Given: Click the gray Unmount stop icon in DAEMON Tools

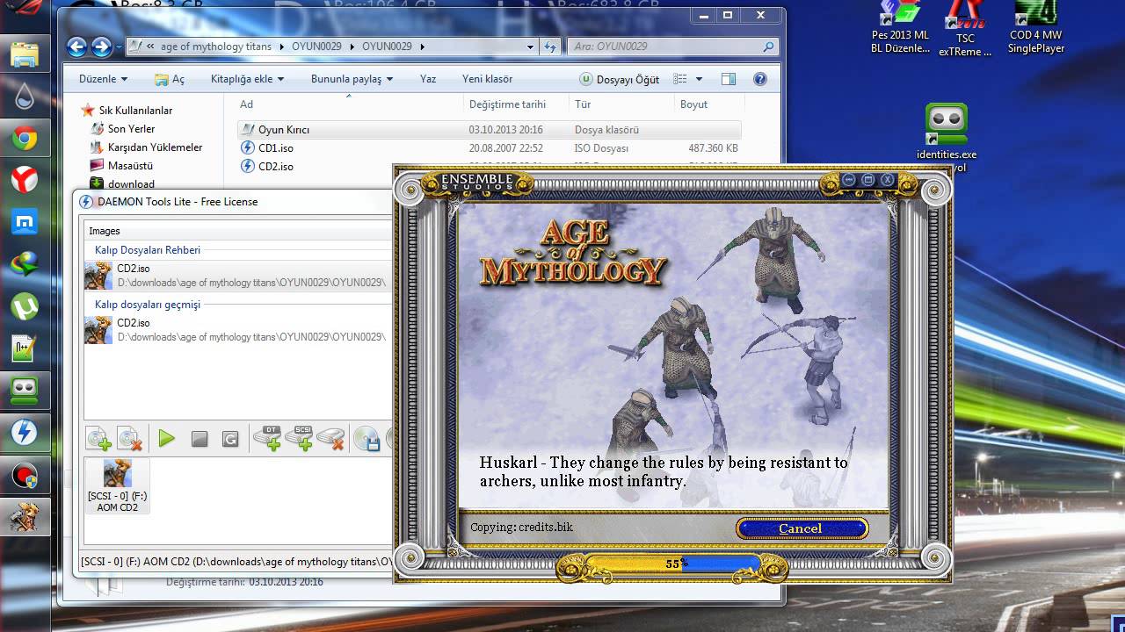Looking at the screenshot, I should pos(200,439).
